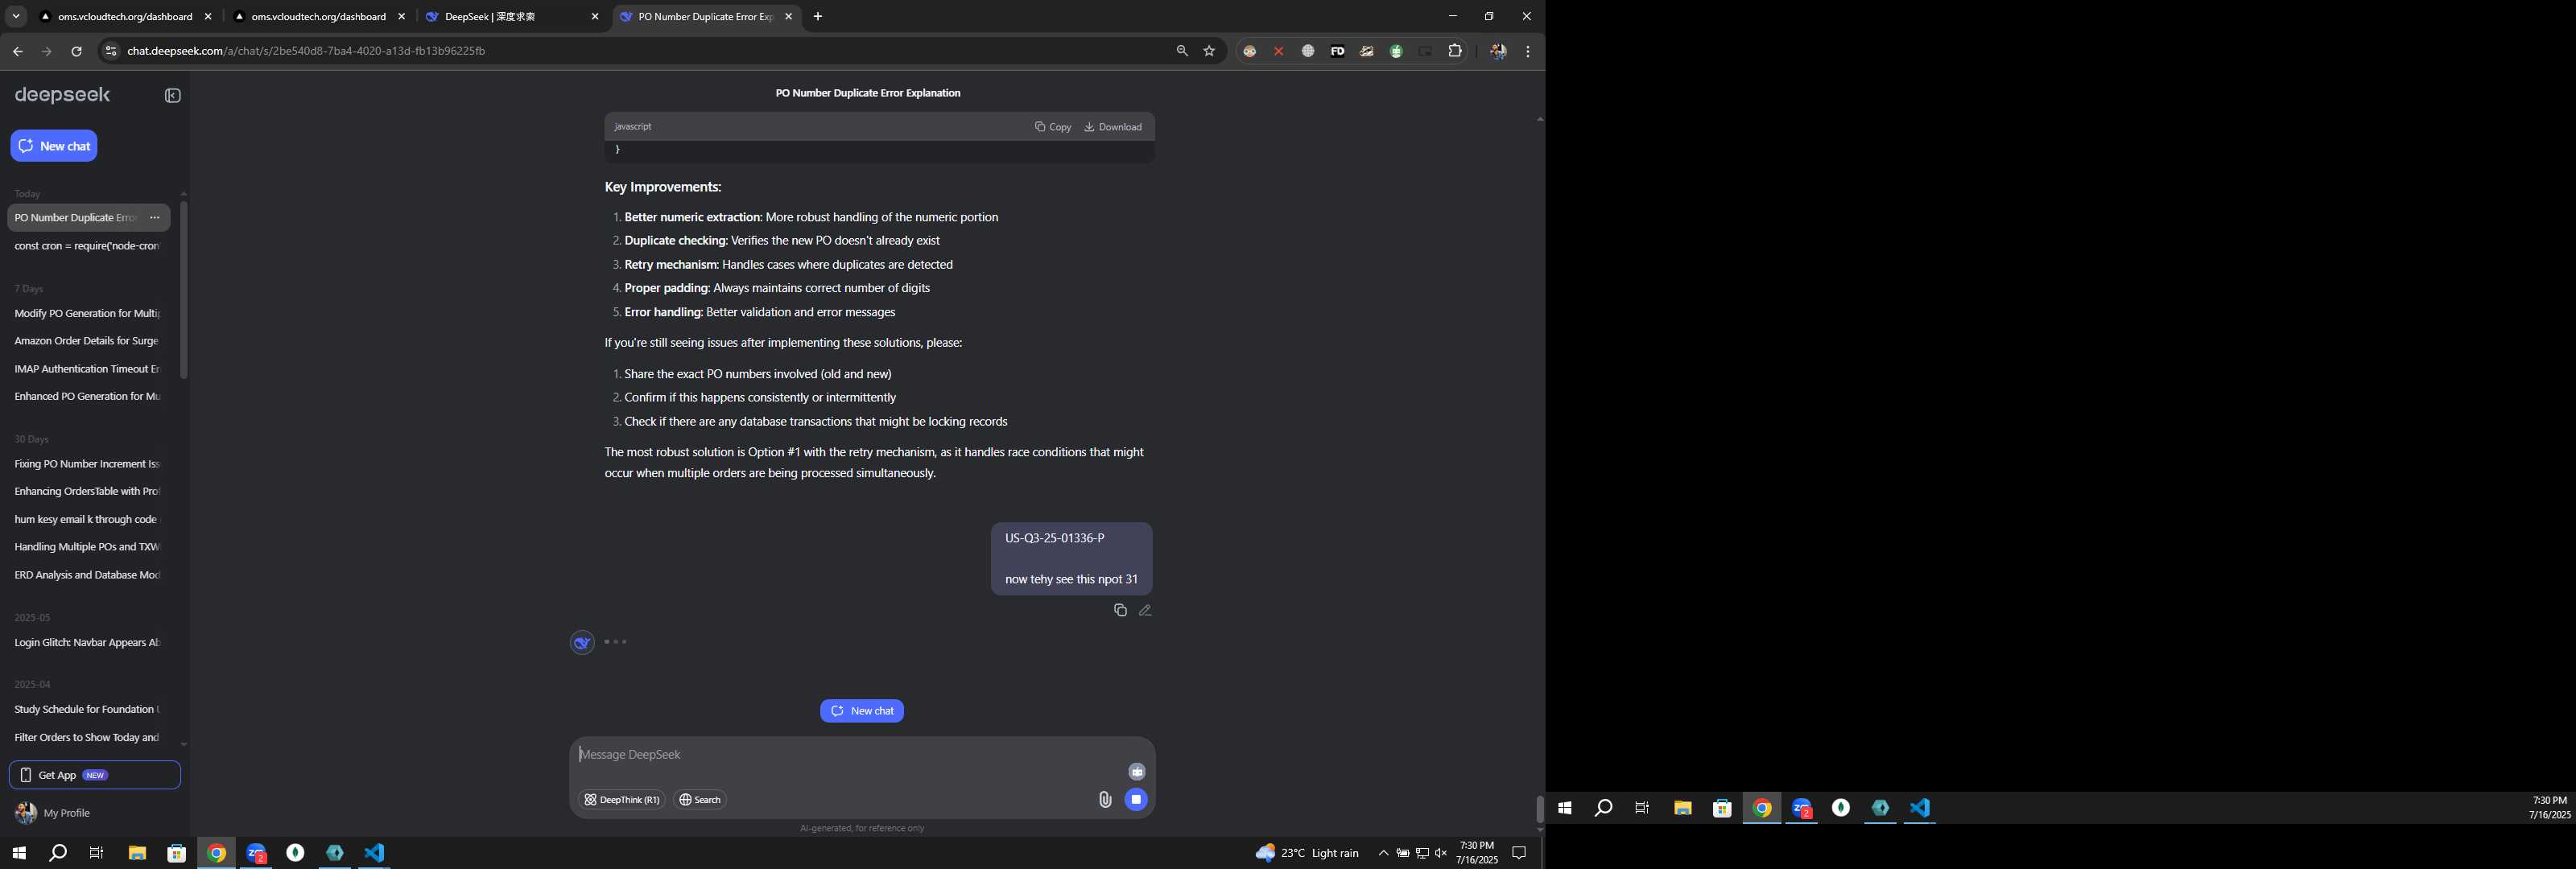The image size is (2576, 869).
Task: Open the weather widget showing 23°C Light rain
Action: coord(1307,853)
